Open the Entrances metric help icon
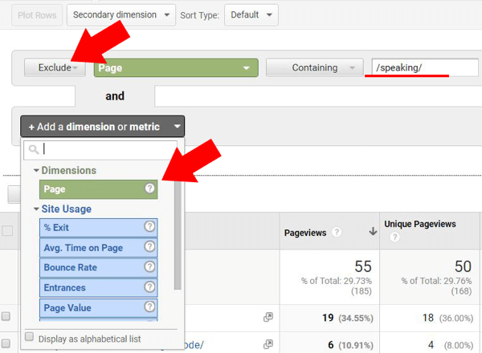 coord(149,287)
